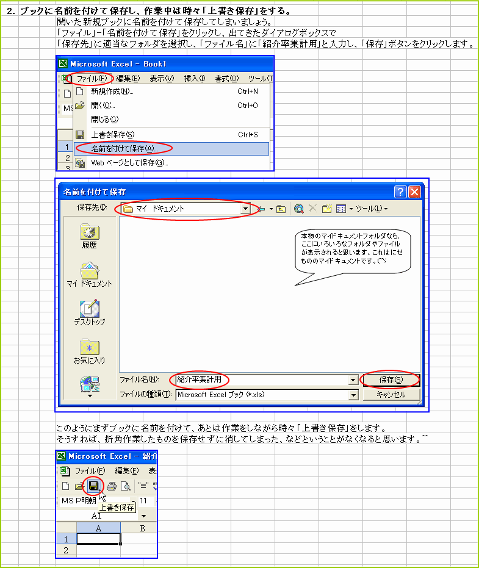479x568 pixels.
Task: Click the Excel logo in the lower window title bar
Action: click(61, 456)
